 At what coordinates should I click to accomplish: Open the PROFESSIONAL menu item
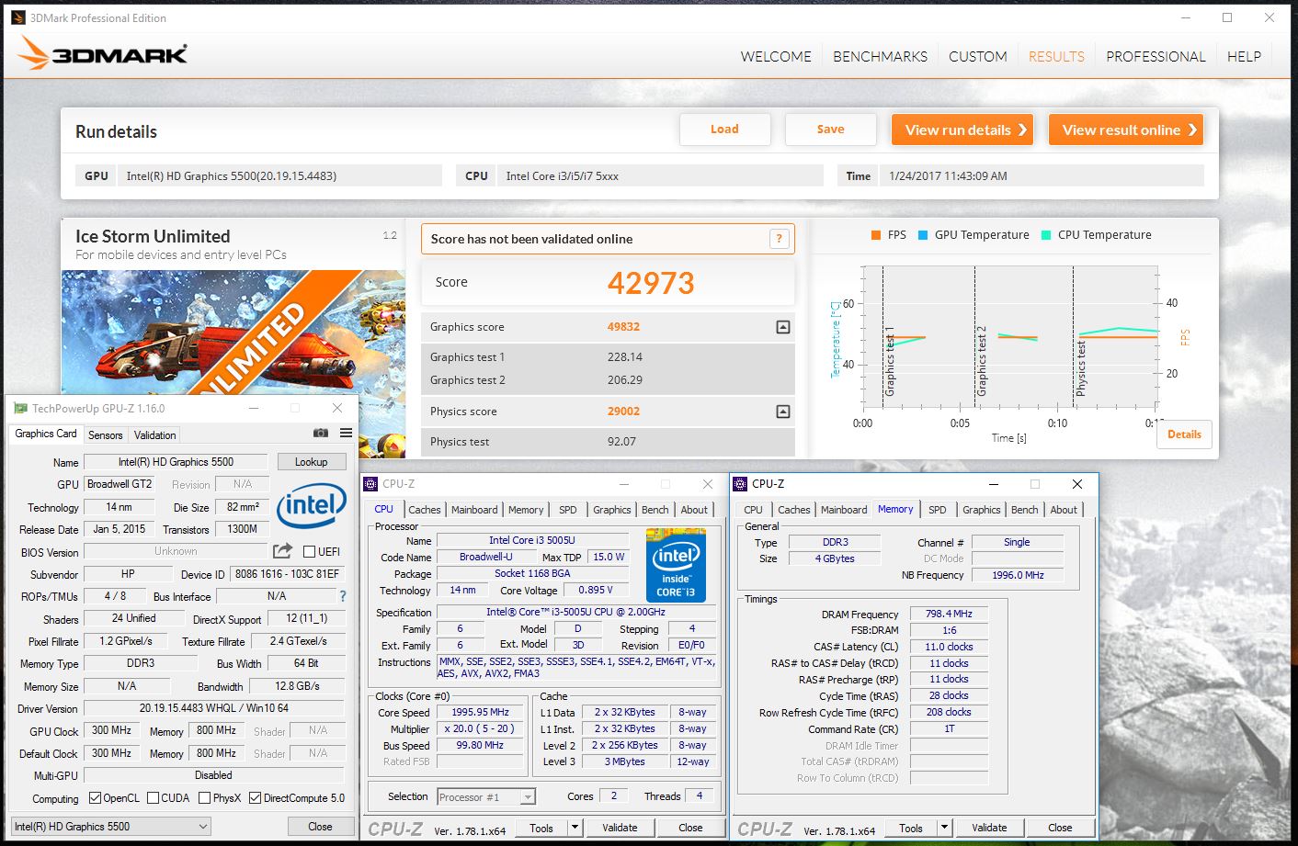[1156, 56]
